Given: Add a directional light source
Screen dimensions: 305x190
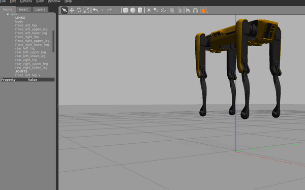Looking at the screenshot, I should click(163, 10).
